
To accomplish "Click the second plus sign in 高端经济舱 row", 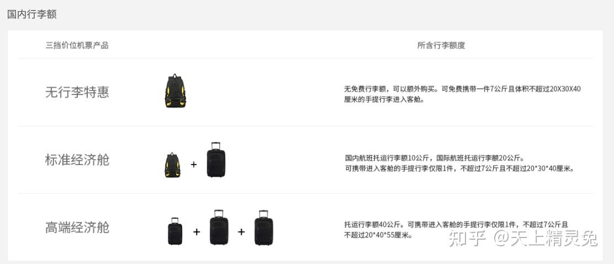I will (241, 232).
